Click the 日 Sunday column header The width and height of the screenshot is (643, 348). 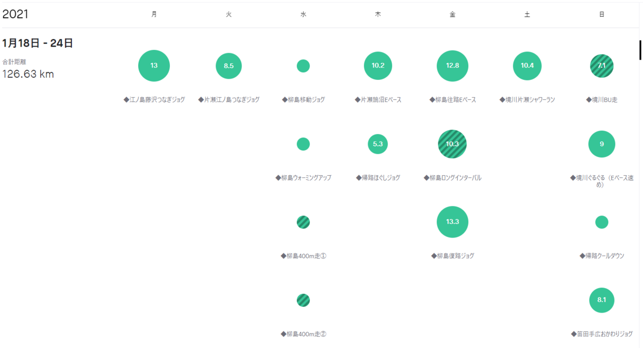(x=602, y=15)
